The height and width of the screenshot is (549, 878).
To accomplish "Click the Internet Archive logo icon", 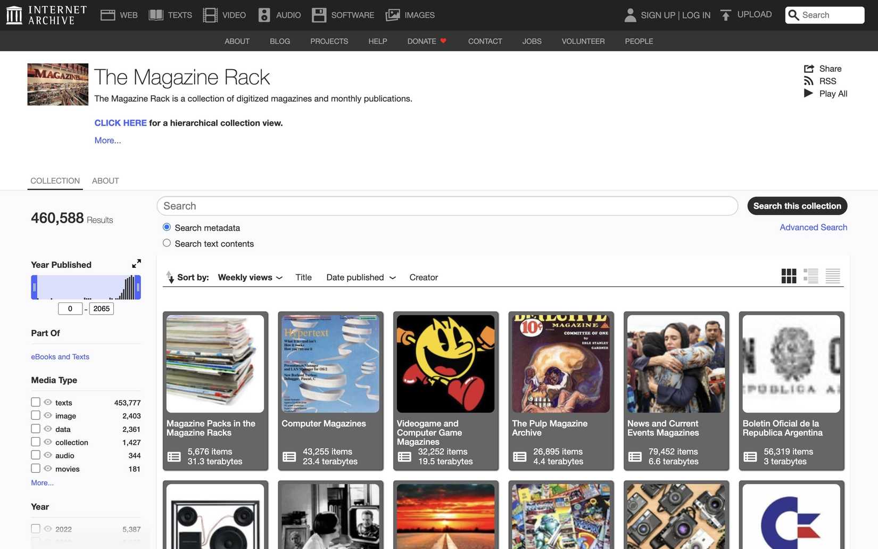I will [x=14, y=15].
